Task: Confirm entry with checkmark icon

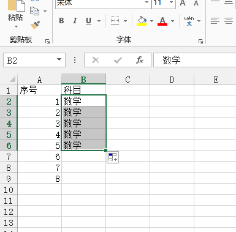Action: tap(118, 60)
